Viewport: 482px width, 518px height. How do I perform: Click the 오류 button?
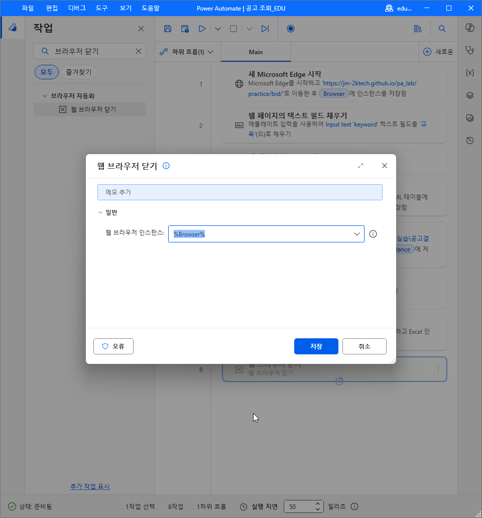(113, 346)
